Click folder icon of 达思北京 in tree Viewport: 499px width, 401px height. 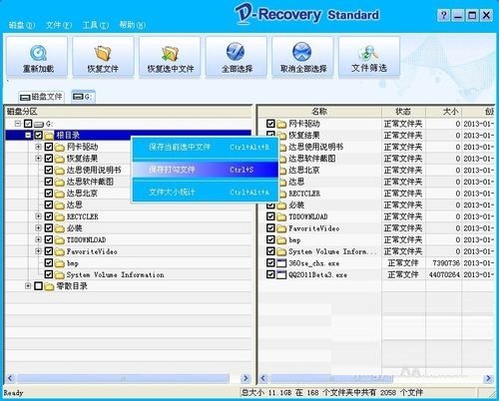(60, 194)
